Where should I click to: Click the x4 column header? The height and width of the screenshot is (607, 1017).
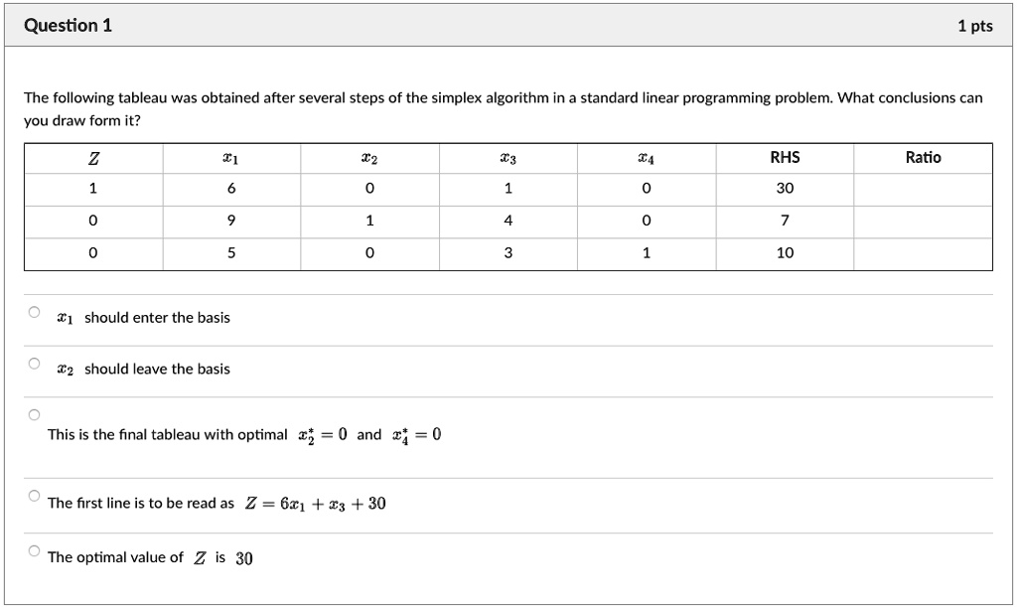click(x=646, y=156)
